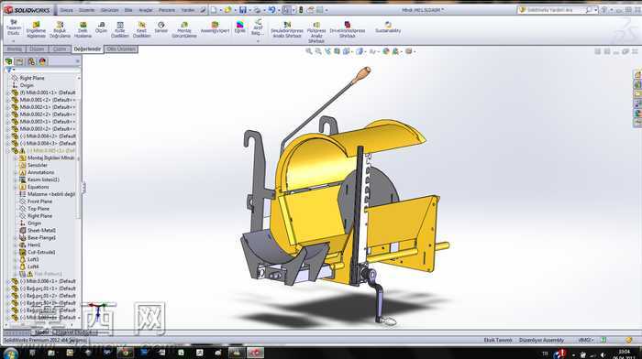642x359 pixels.
Task: Open Kütle Özellikleri mass properties
Action: click(x=119, y=30)
